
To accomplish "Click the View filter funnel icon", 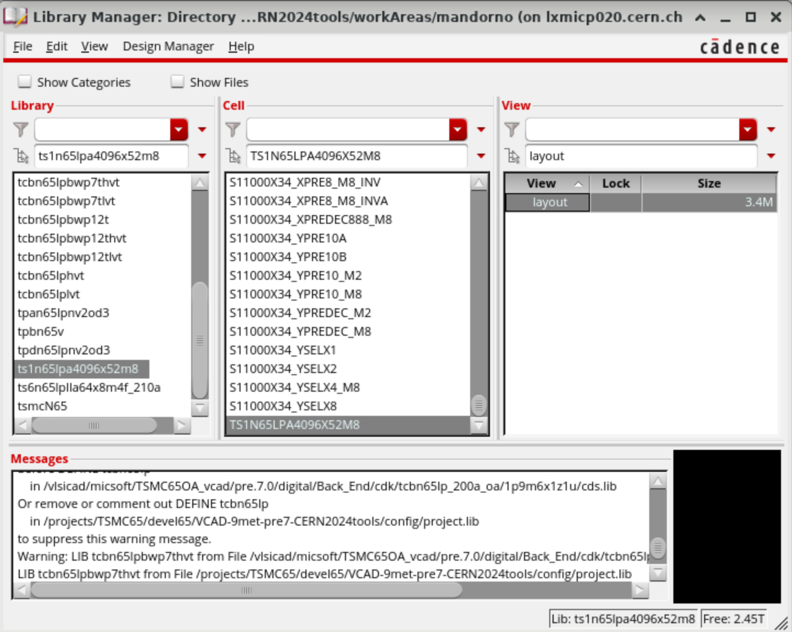I will [512, 129].
